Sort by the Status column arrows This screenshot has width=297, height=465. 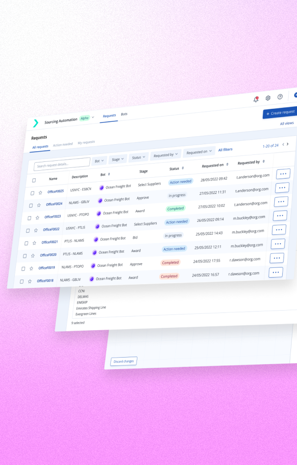pos(183,168)
